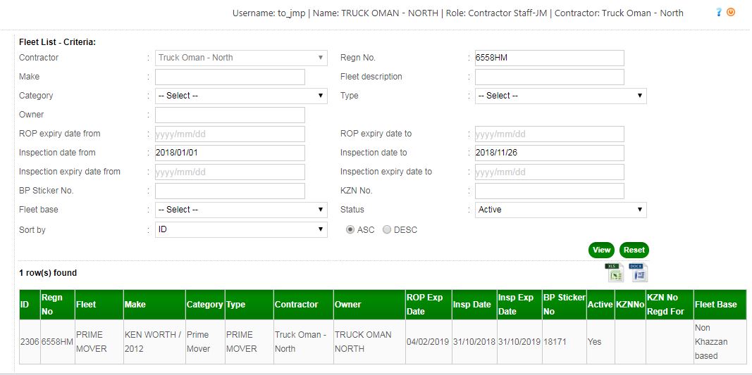The width and height of the screenshot is (752, 375).
Task: Open the Sort by dropdown showing ID
Action: click(x=241, y=230)
